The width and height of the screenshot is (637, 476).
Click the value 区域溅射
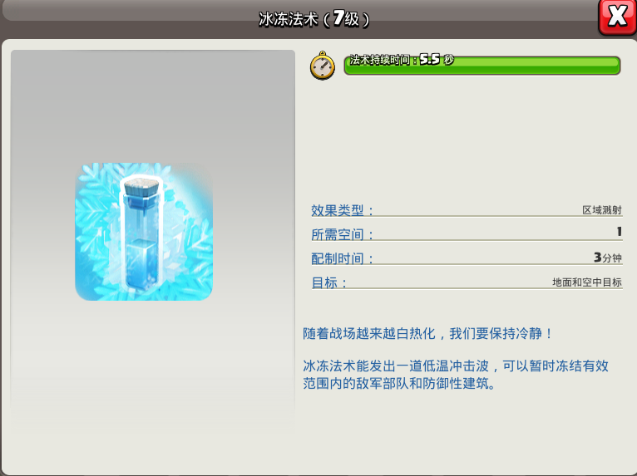[x=601, y=210]
